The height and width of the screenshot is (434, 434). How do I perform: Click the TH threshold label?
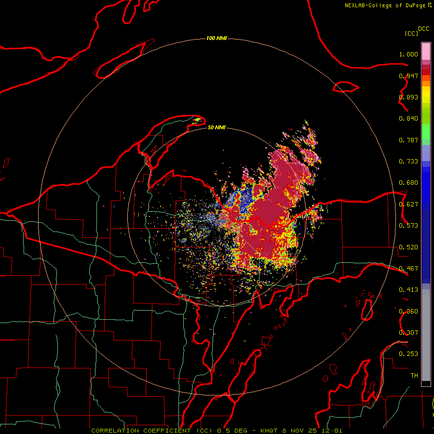414,376
